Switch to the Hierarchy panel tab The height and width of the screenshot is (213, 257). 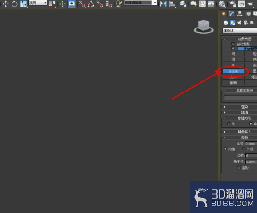[240, 14]
